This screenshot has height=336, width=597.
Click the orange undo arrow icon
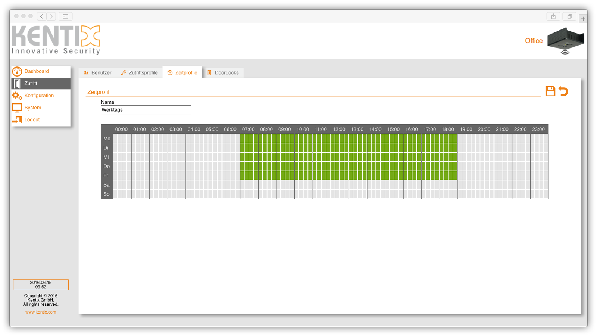point(563,91)
